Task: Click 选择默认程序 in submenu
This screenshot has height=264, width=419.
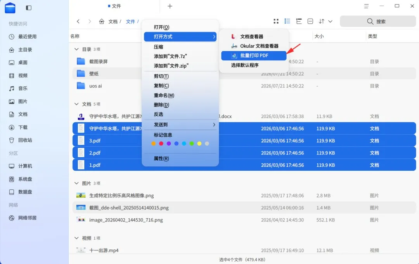Action: pos(254,65)
